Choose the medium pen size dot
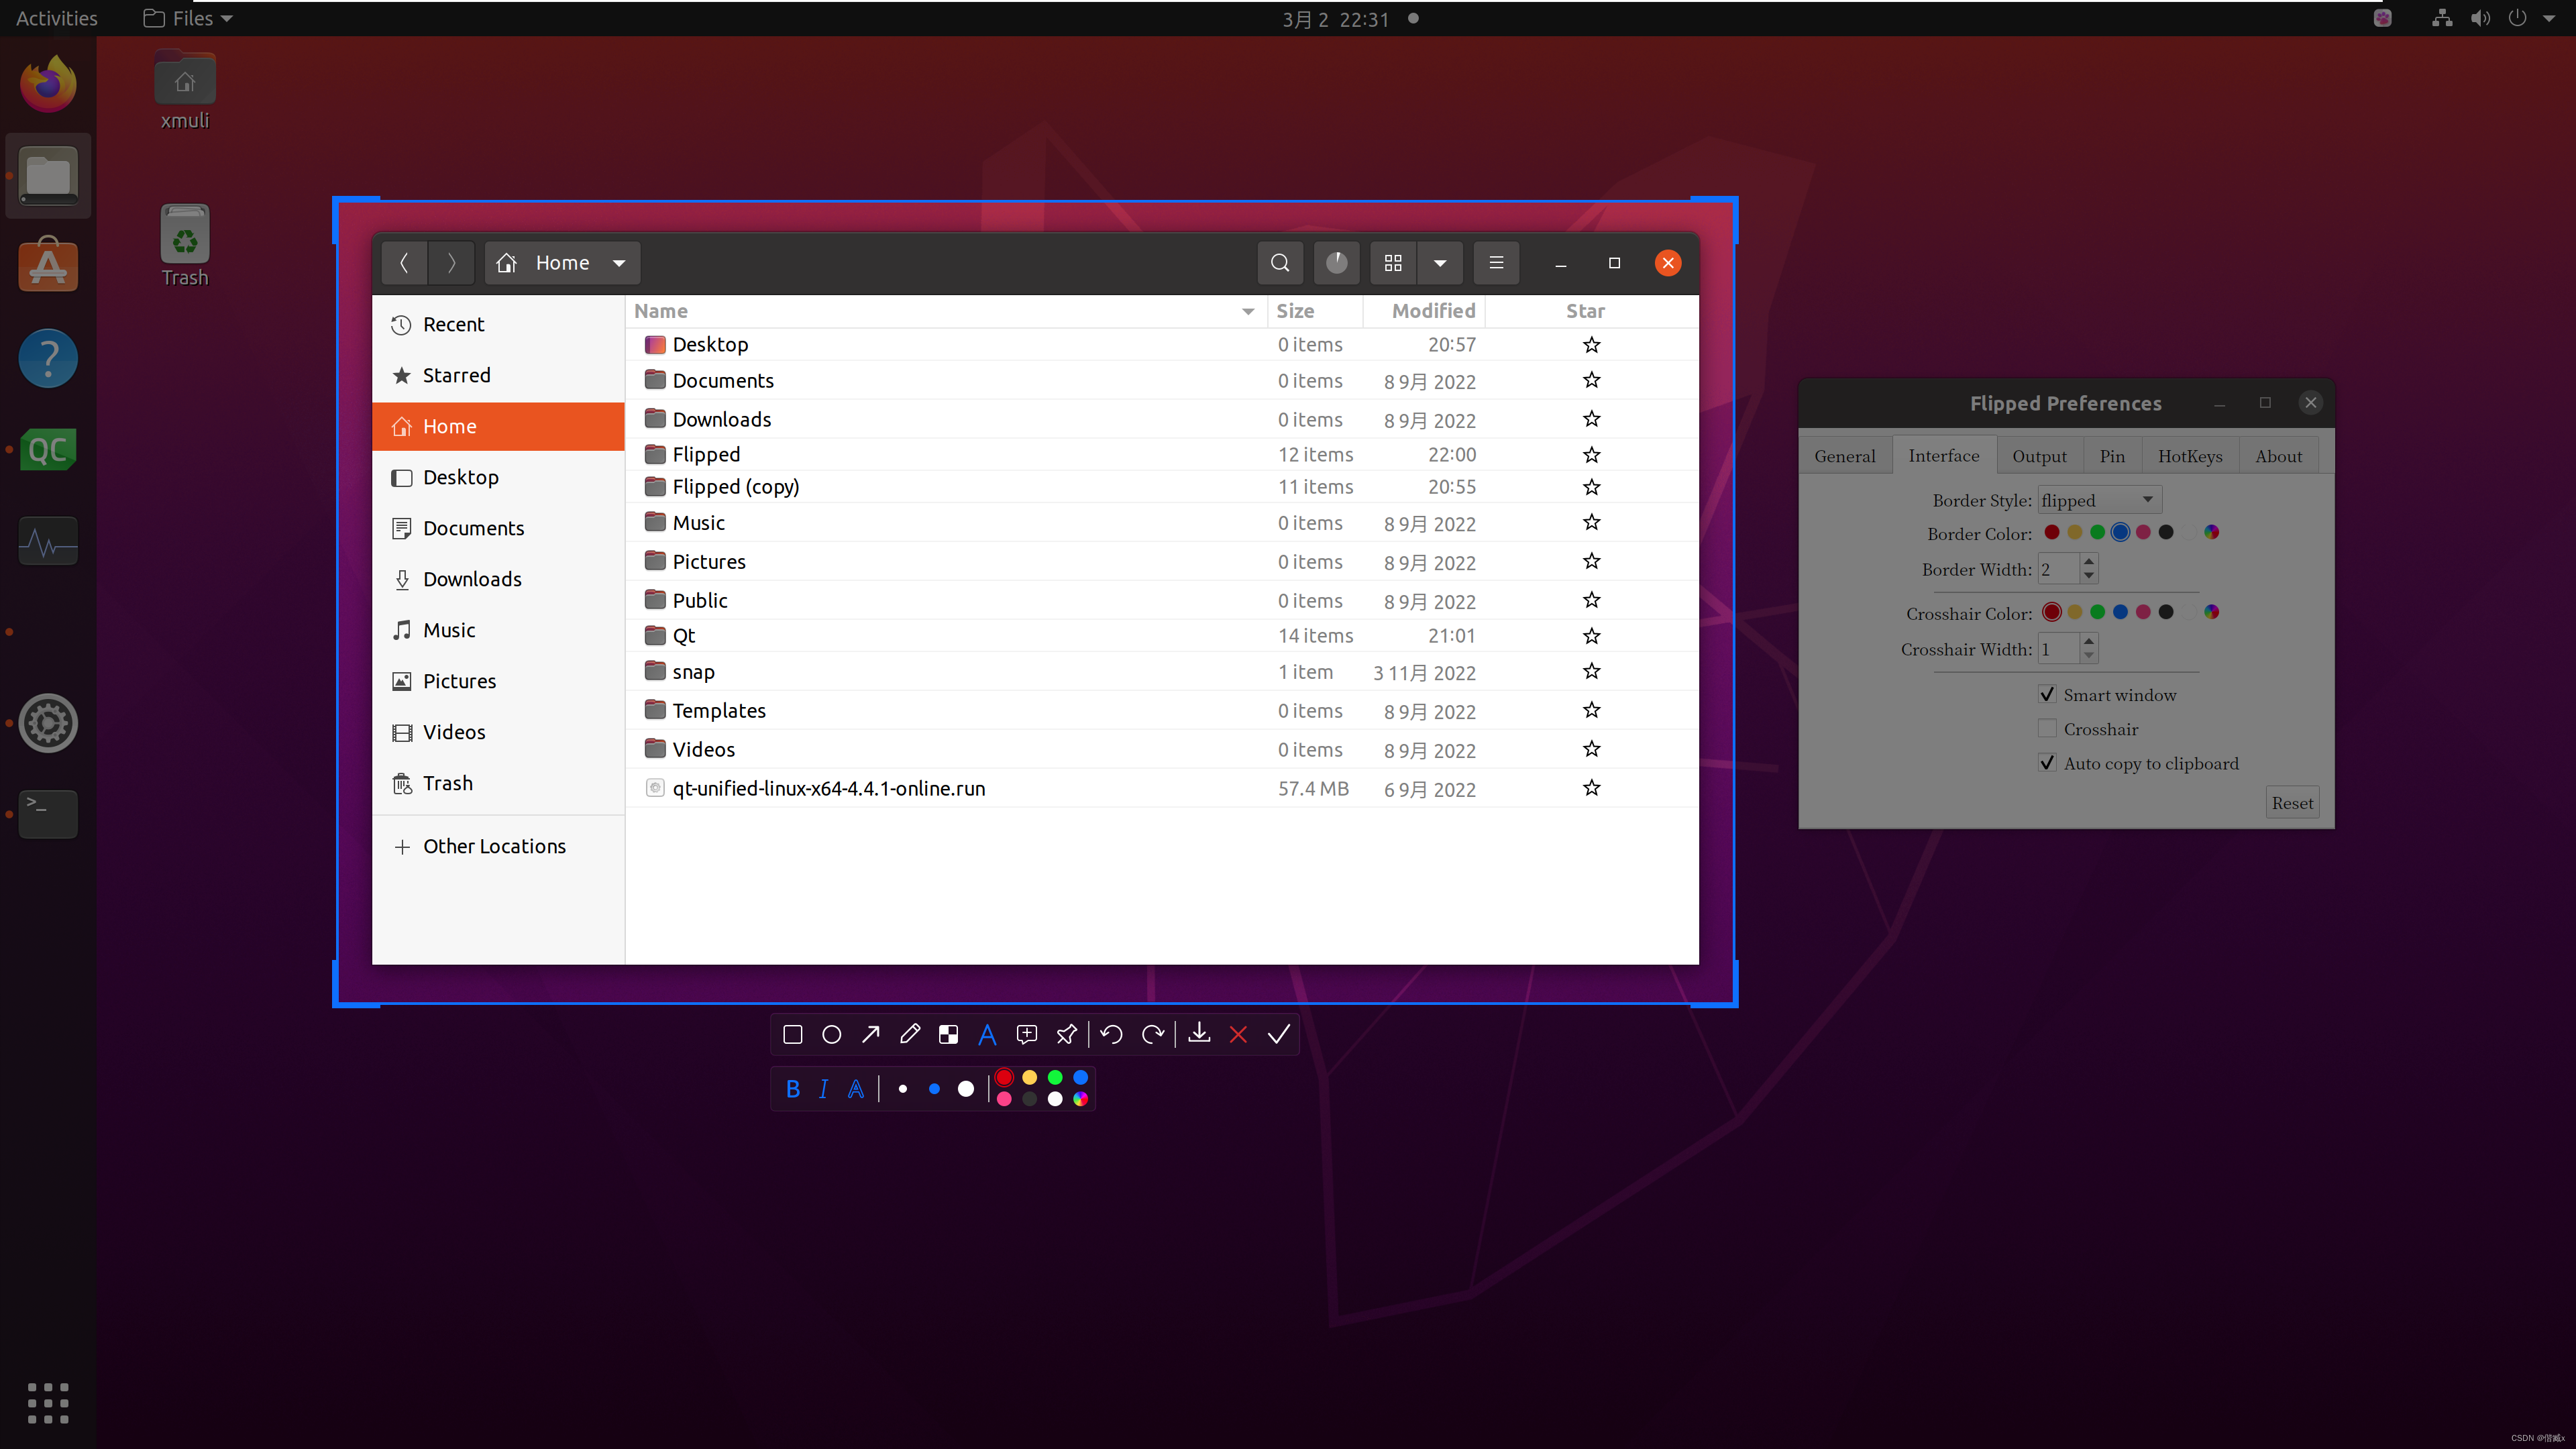 [934, 1089]
